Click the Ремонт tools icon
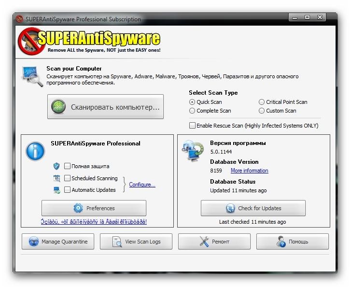The height and width of the screenshot is (287, 351). click(204, 242)
